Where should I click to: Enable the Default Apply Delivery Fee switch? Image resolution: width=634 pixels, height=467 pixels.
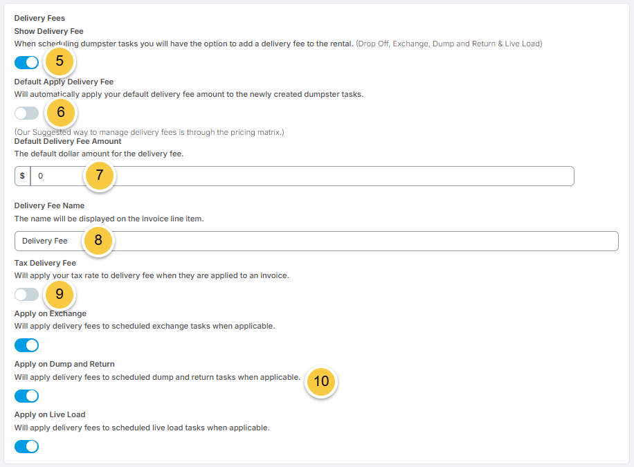pyautogui.click(x=27, y=113)
